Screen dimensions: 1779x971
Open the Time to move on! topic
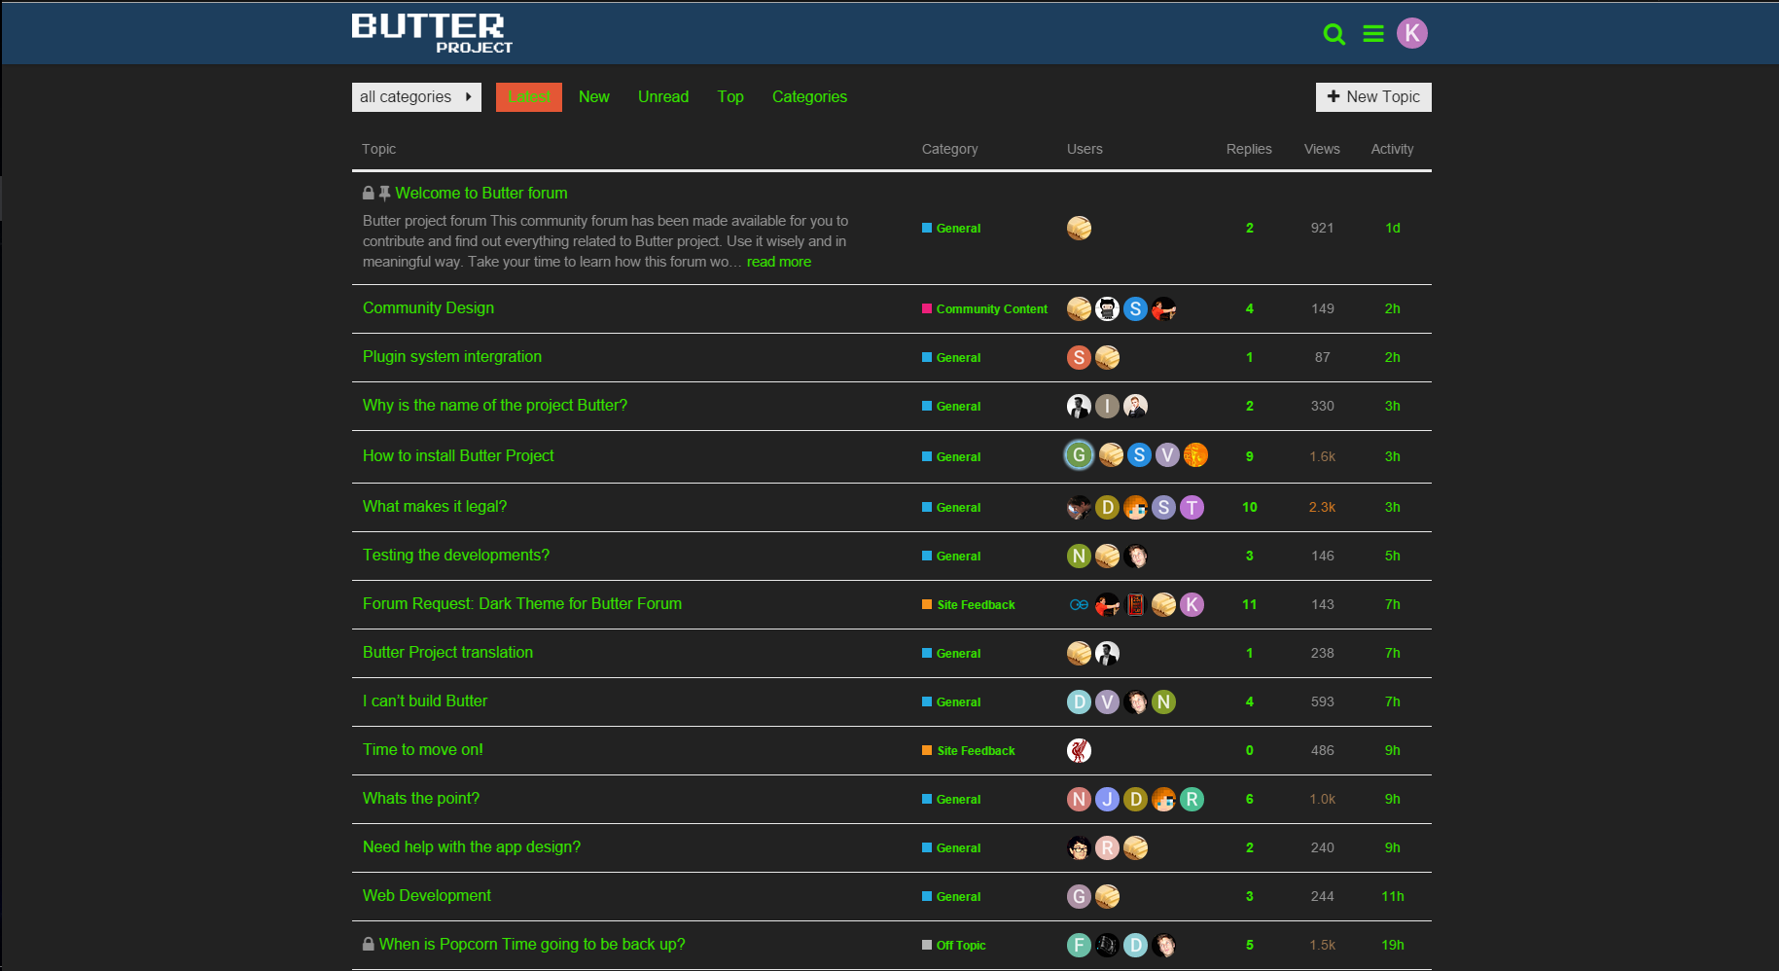pyautogui.click(x=423, y=749)
